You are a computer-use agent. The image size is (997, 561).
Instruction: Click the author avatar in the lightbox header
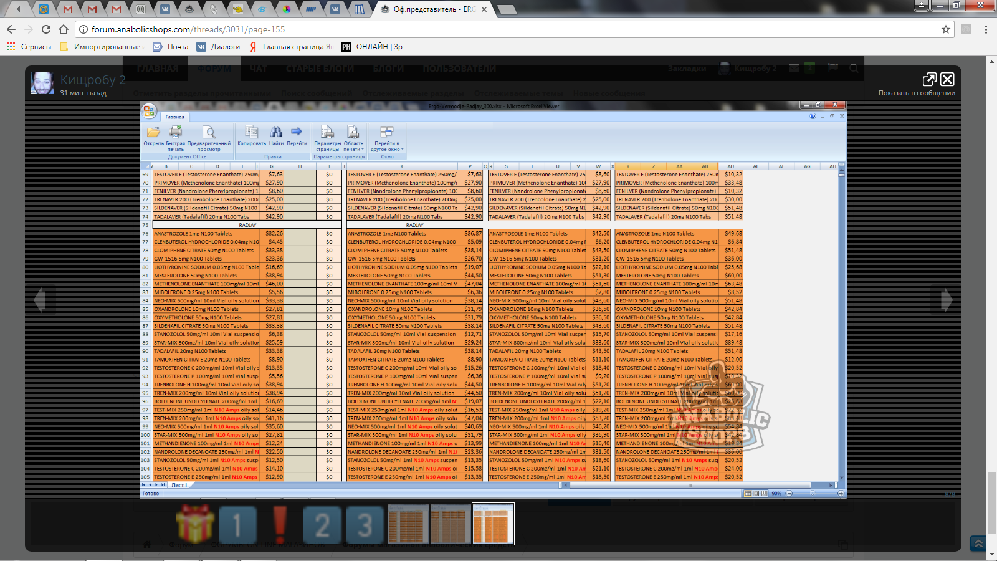coord(42,82)
